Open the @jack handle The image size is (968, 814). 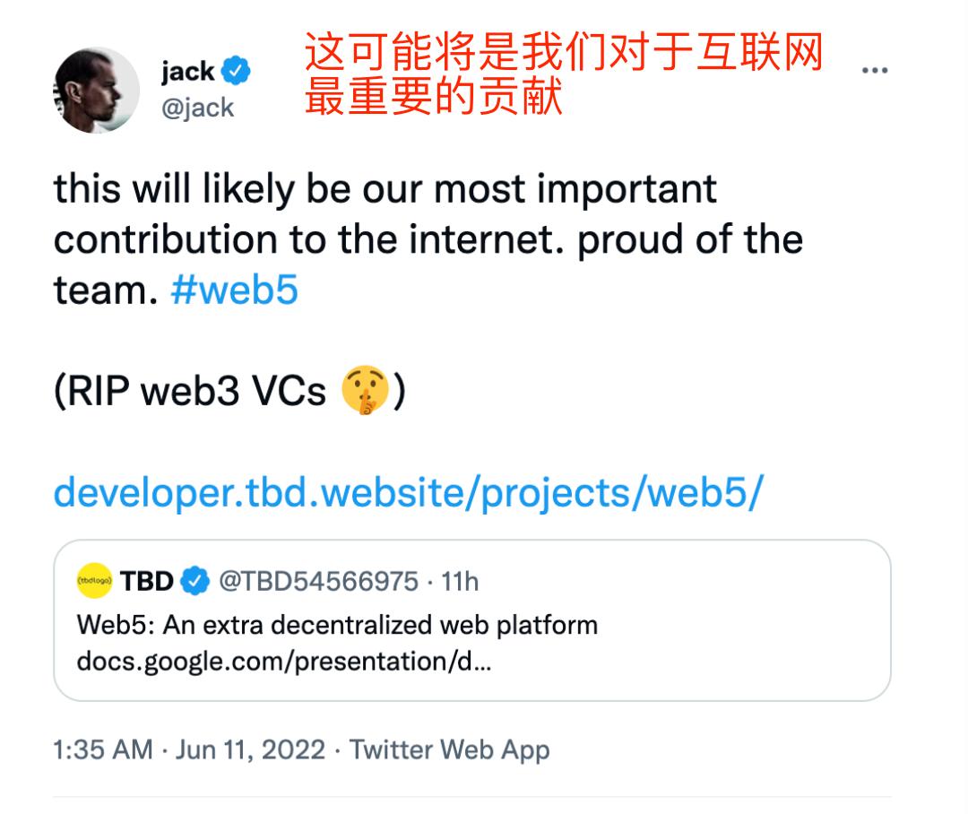197,108
